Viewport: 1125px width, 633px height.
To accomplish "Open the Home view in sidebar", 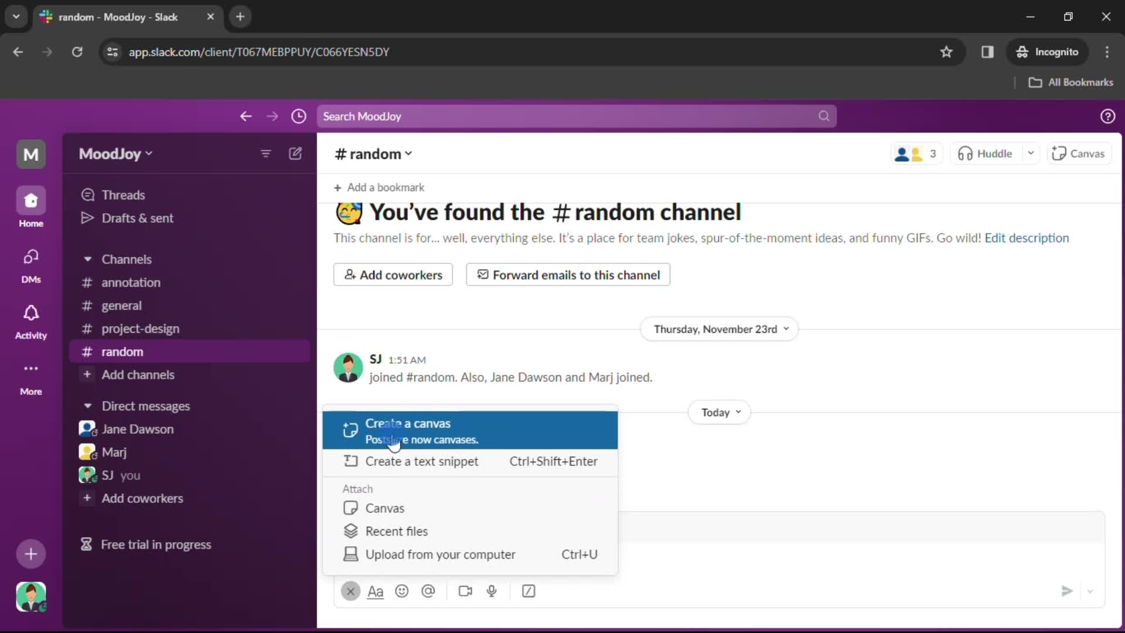I will pos(30,207).
